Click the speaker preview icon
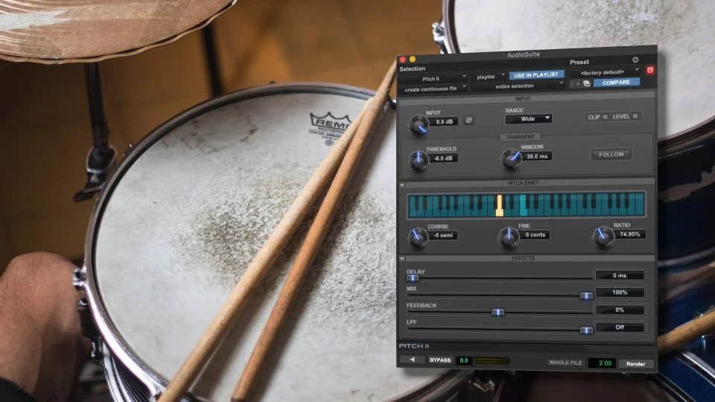Viewport: 715px width, 402px height. pyautogui.click(x=412, y=360)
